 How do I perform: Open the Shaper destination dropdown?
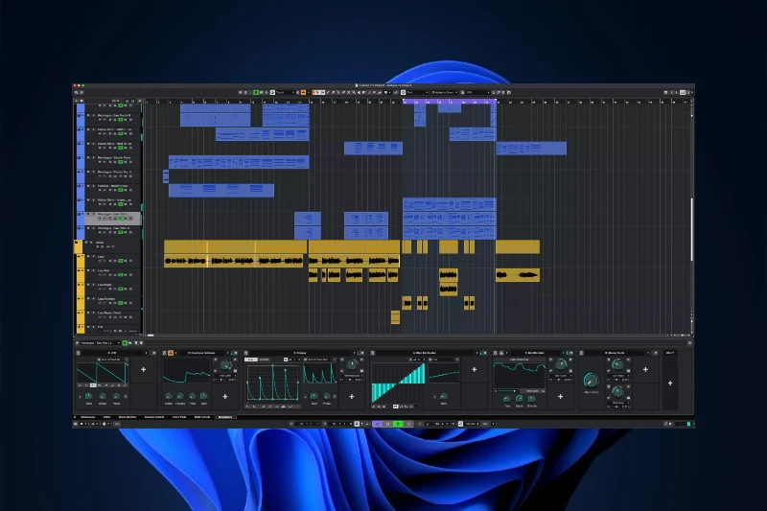(351, 376)
